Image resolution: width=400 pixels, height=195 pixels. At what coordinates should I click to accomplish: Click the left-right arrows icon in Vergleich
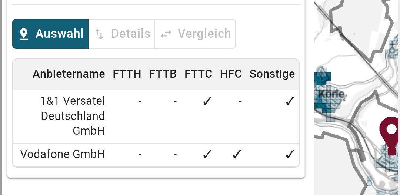(166, 34)
